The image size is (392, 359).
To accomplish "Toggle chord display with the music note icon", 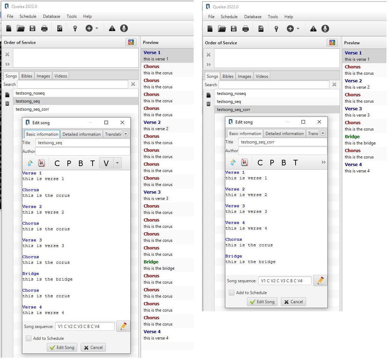I will (30, 163).
